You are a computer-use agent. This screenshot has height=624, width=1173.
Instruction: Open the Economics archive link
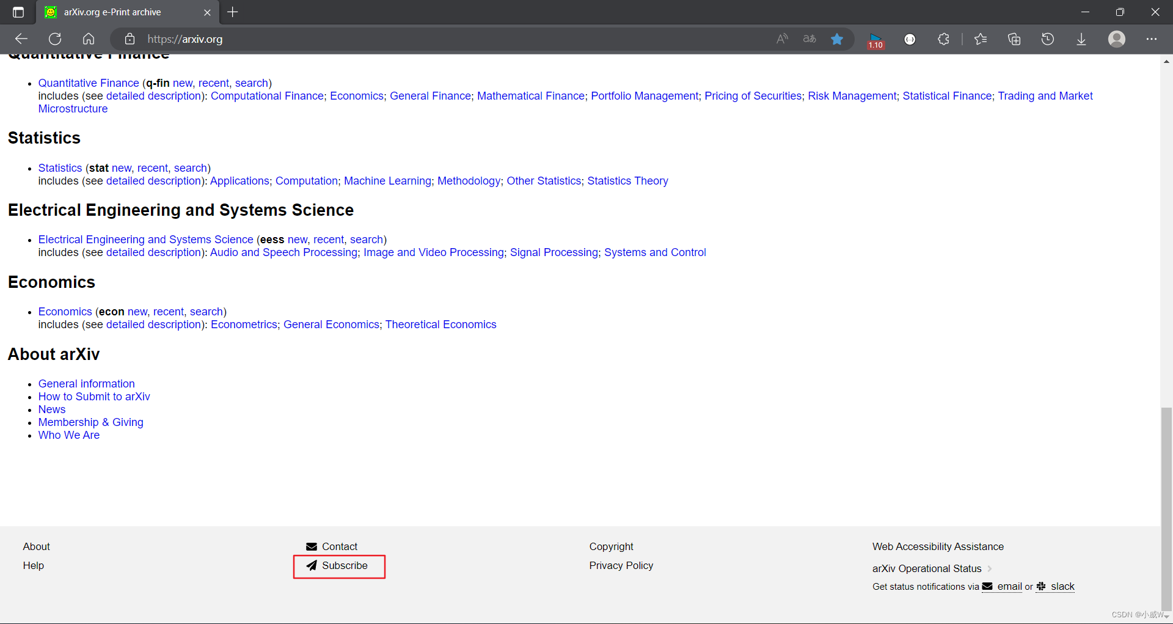[x=65, y=312]
